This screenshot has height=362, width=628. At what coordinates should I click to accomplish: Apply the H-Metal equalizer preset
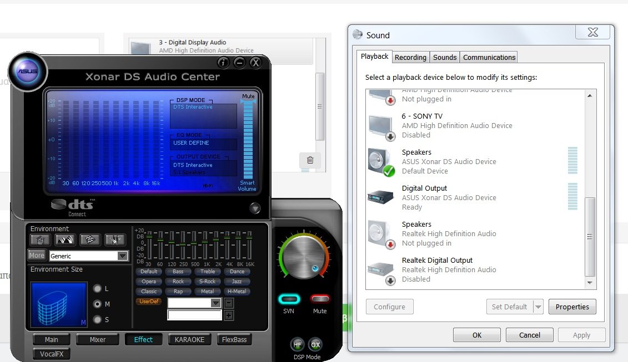[237, 292]
